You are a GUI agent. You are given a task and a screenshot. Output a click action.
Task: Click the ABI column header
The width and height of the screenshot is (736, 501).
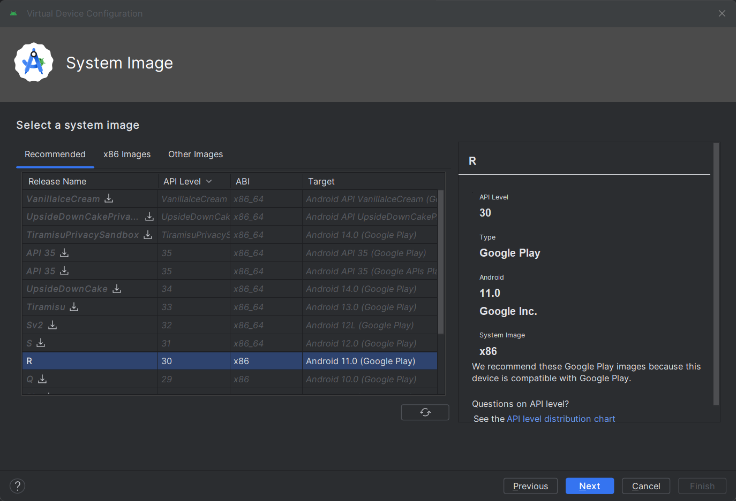(x=266, y=181)
